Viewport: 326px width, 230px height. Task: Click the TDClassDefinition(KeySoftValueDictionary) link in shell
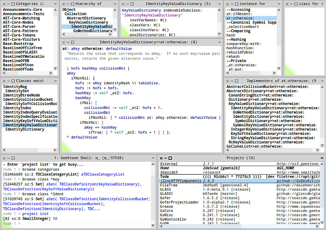(49, 189)
